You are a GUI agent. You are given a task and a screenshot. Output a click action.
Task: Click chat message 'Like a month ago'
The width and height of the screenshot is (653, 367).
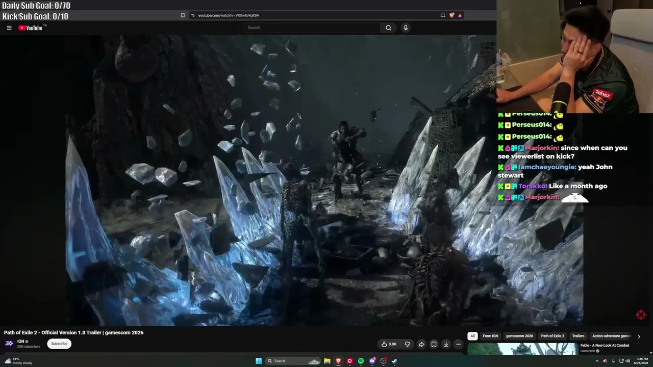pos(578,186)
